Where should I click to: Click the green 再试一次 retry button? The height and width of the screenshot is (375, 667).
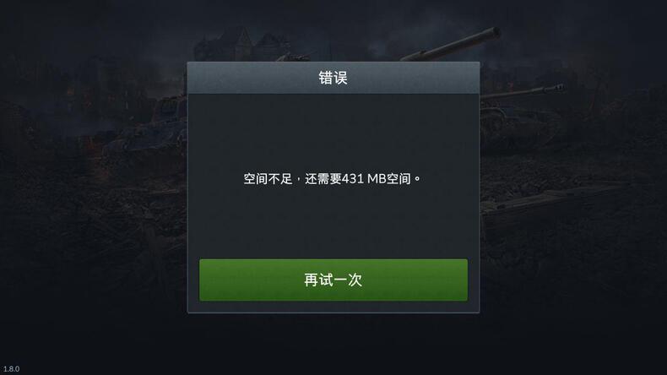[333, 280]
